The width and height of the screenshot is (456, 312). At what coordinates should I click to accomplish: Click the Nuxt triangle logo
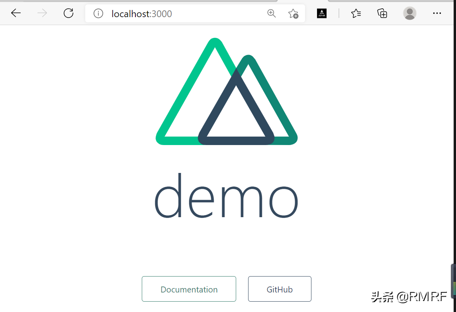227,91
